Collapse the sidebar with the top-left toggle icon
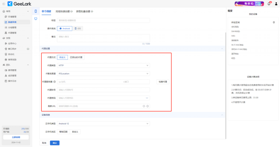280x147 pixels. pyautogui.click(x=4, y=4)
